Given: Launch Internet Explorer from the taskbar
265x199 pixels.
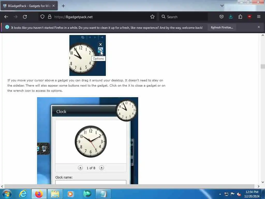Looking at the screenshot, I should tap(23, 194).
